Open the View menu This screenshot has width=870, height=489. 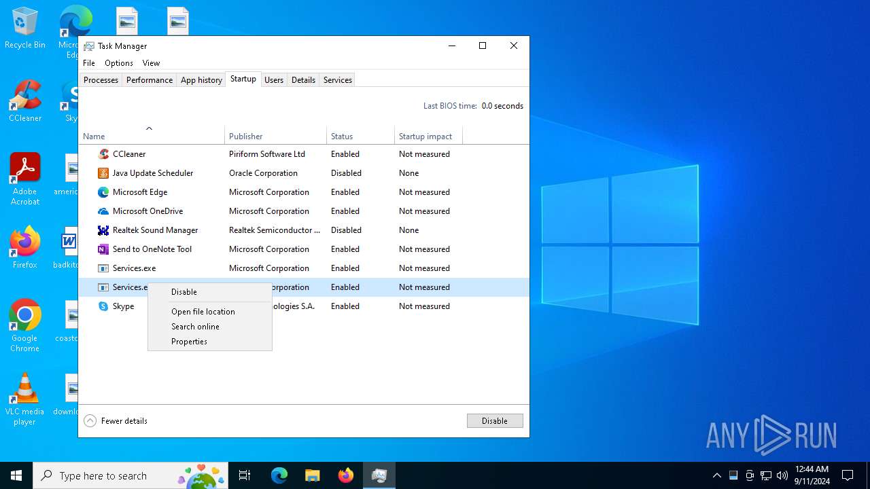pyautogui.click(x=151, y=63)
